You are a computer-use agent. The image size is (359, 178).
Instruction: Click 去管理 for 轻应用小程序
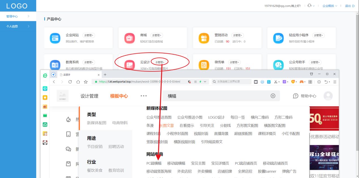pos(319,35)
